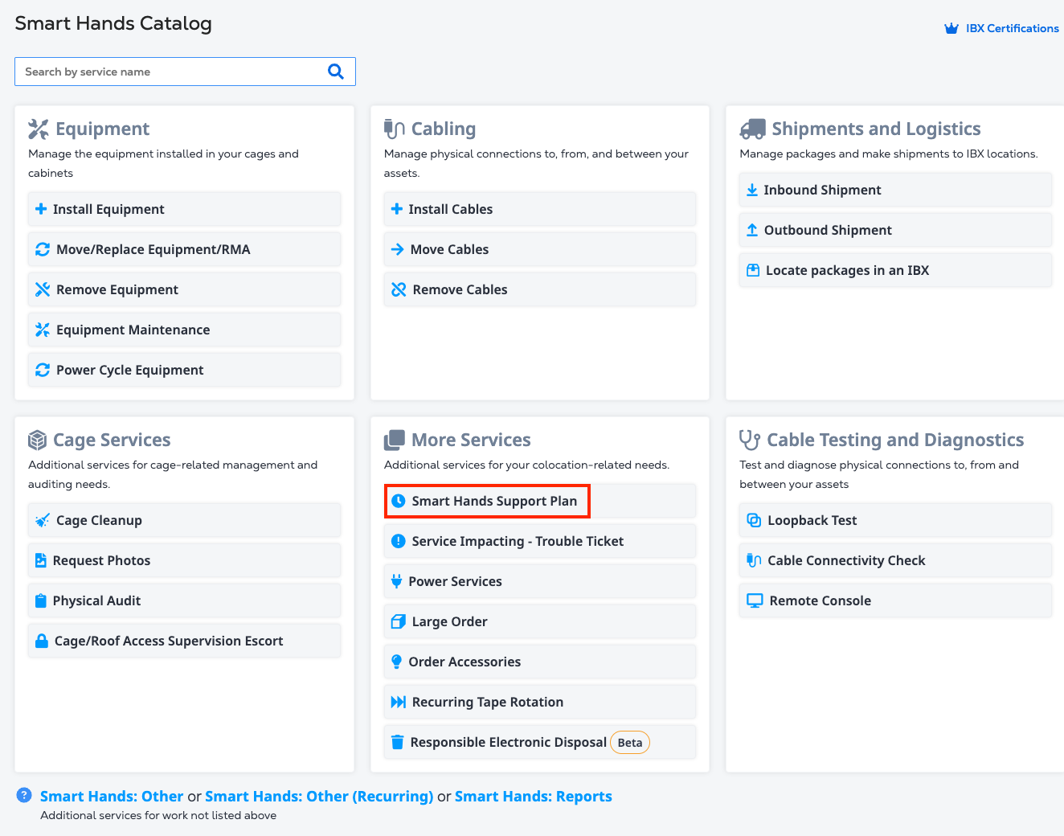Click the cube icon for Large Order
The height and width of the screenshot is (836, 1064).
point(399,621)
